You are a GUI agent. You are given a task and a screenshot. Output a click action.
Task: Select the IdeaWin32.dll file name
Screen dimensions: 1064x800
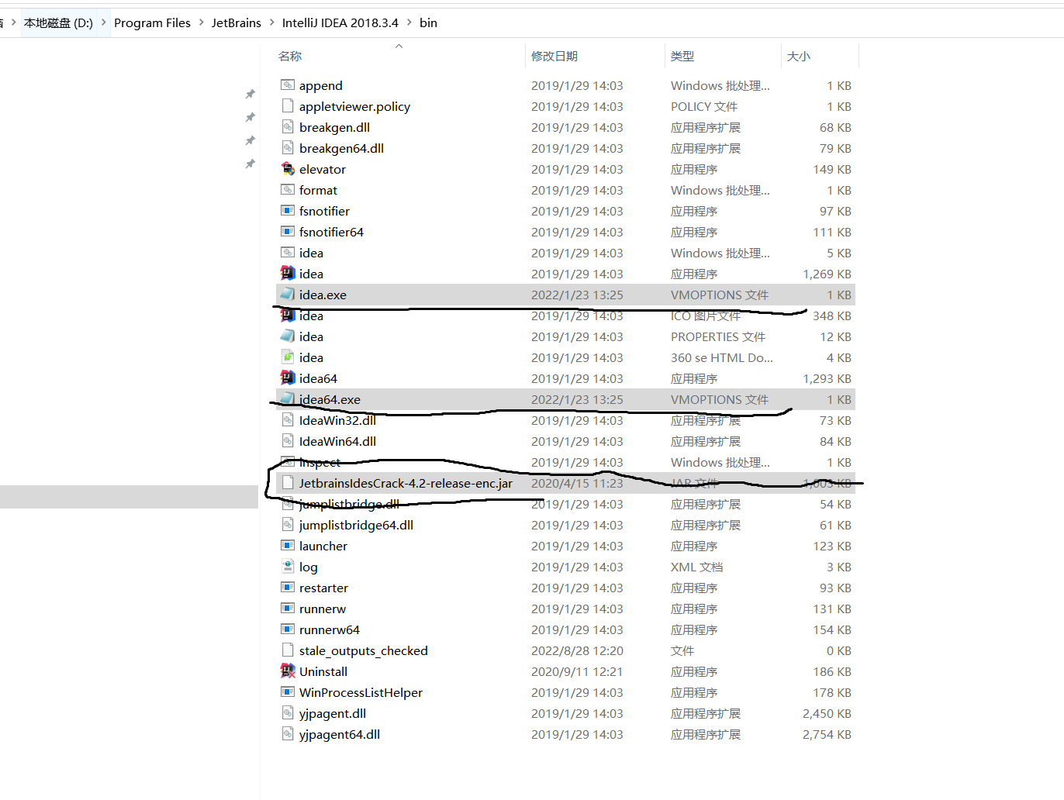tap(337, 420)
